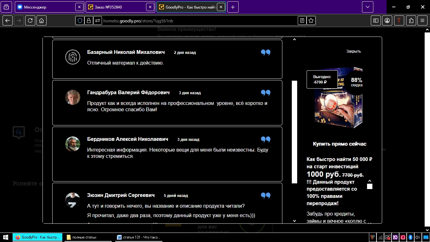The width and height of the screenshot is (430, 242).
Task: Open the browser home page
Action: [x=42, y=20]
